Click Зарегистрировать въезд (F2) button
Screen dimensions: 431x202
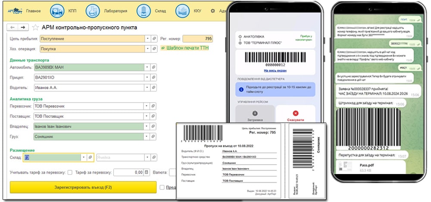(x=83, y=187)
